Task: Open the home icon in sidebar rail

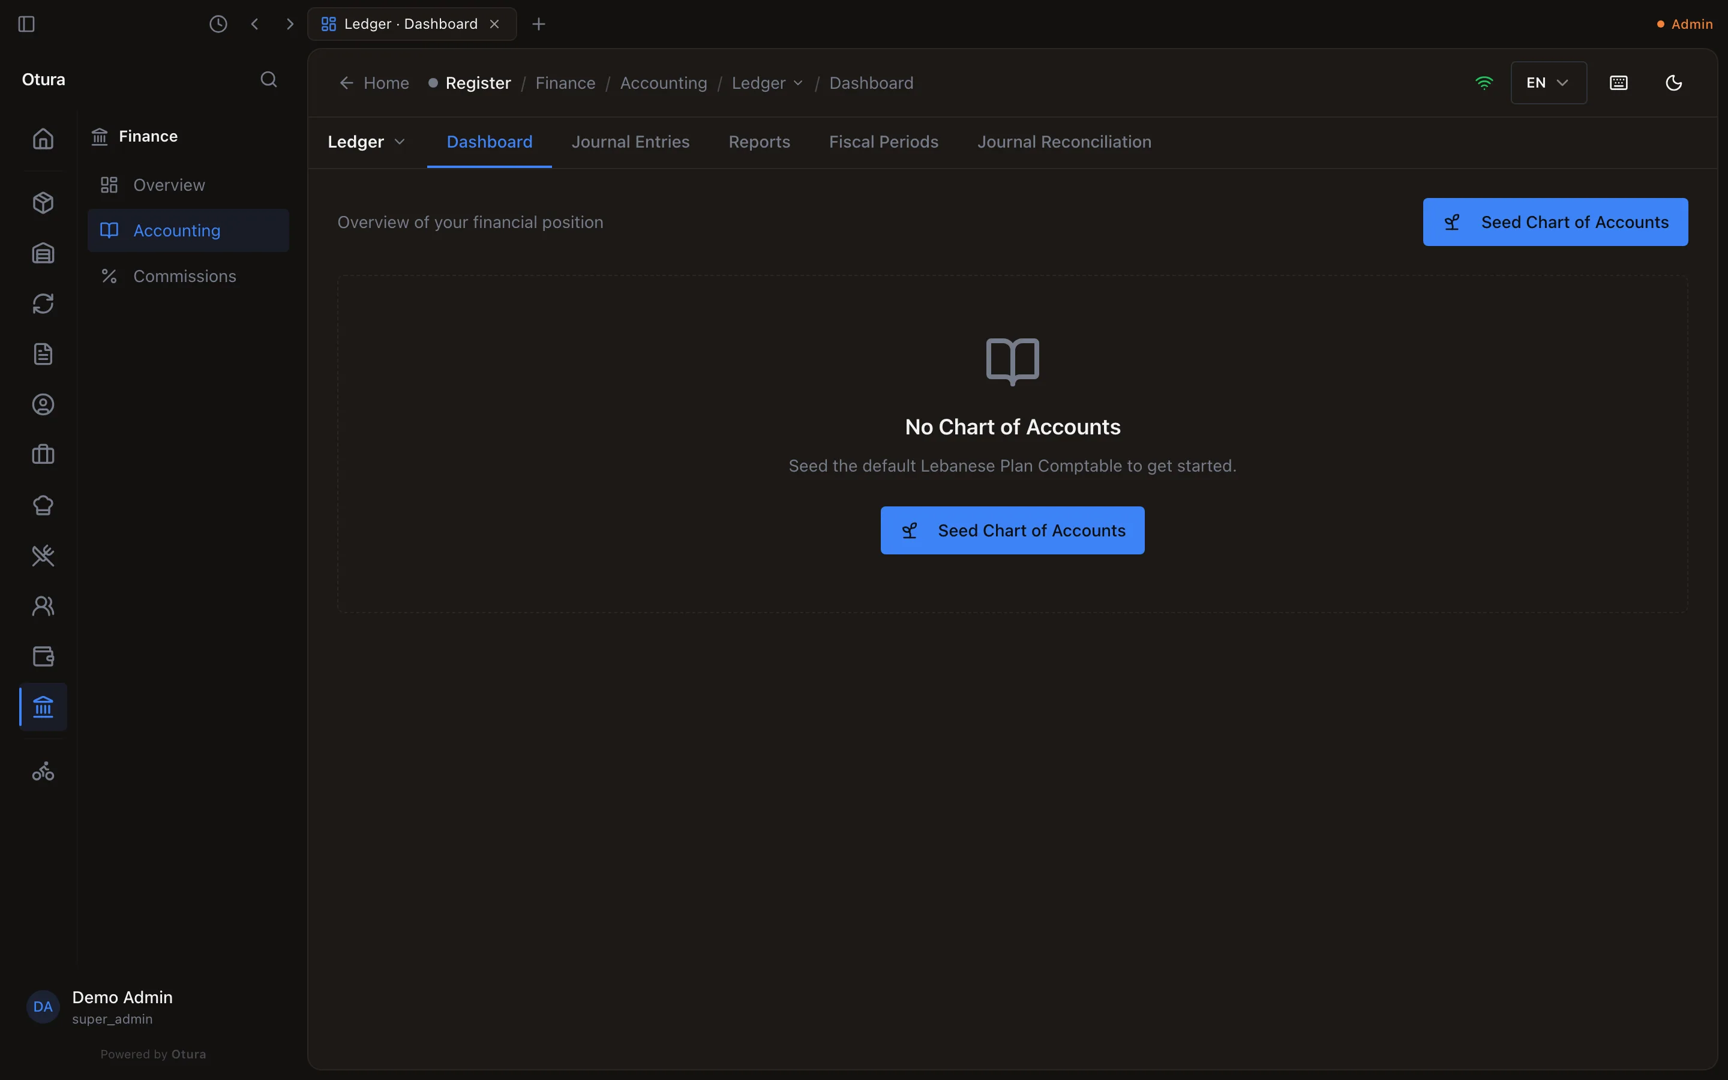Action: coord(43,139)
